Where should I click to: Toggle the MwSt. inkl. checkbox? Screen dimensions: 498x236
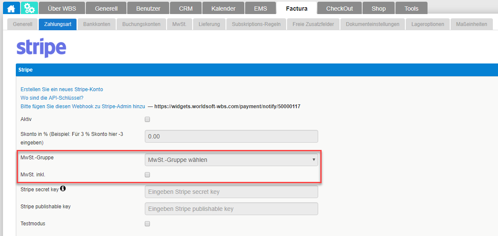click(x=147, y=175)
